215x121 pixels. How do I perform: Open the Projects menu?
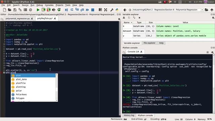pos(59,5)
